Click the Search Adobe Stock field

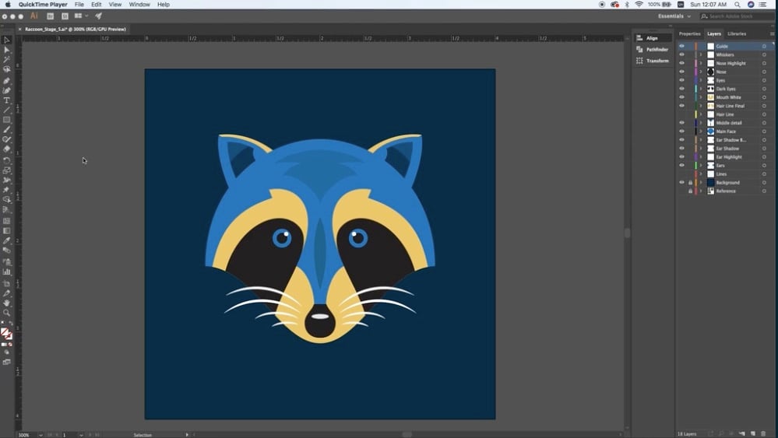[x=737, y=16]
